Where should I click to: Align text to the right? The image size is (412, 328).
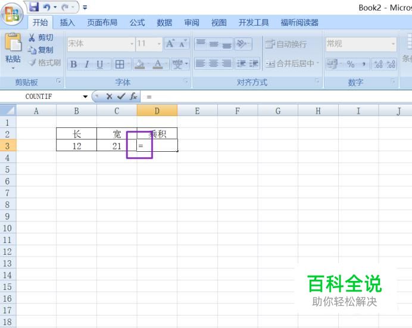coord(227,64)
